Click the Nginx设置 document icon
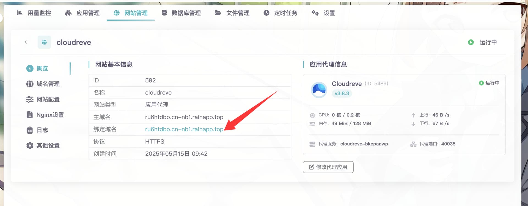The image size is (528, 206). tap(30, 115)
